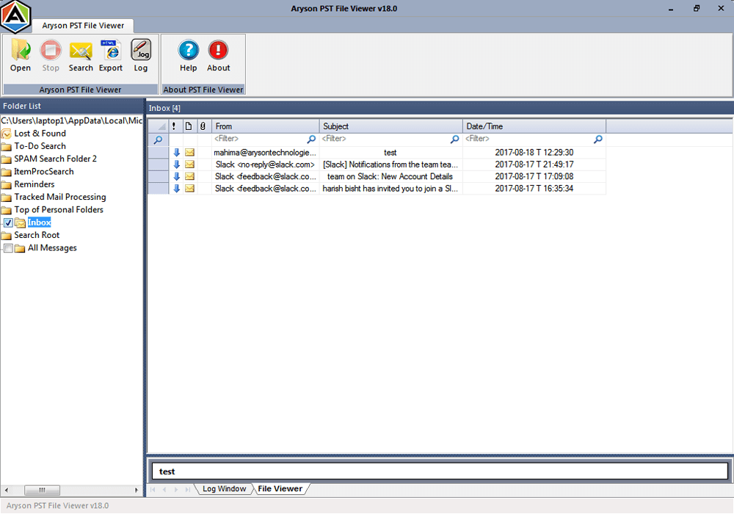Select the All Messages folder label
The height and width of the screenshot is (514, 734).
pyautogui.click(x=52, y=248)
